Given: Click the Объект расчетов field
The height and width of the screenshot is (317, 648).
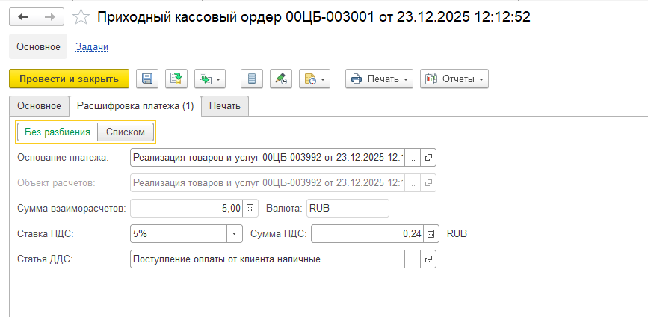Looking at the screenshot, I should tap(268, 182).
